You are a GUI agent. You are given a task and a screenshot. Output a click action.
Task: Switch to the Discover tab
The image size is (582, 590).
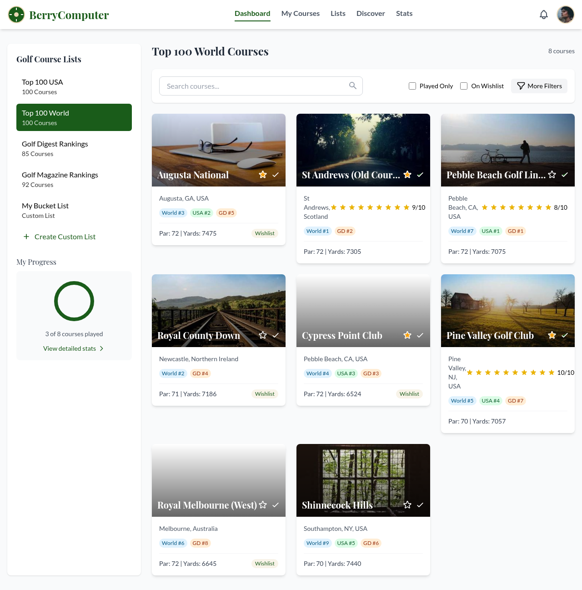coord(371,13)
